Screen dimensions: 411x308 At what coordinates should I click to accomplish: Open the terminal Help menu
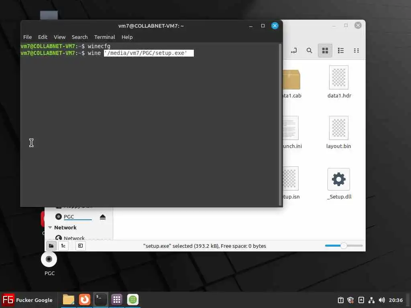(x=127, y=37)
